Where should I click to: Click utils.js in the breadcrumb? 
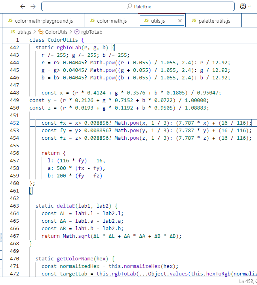point(24,32)
